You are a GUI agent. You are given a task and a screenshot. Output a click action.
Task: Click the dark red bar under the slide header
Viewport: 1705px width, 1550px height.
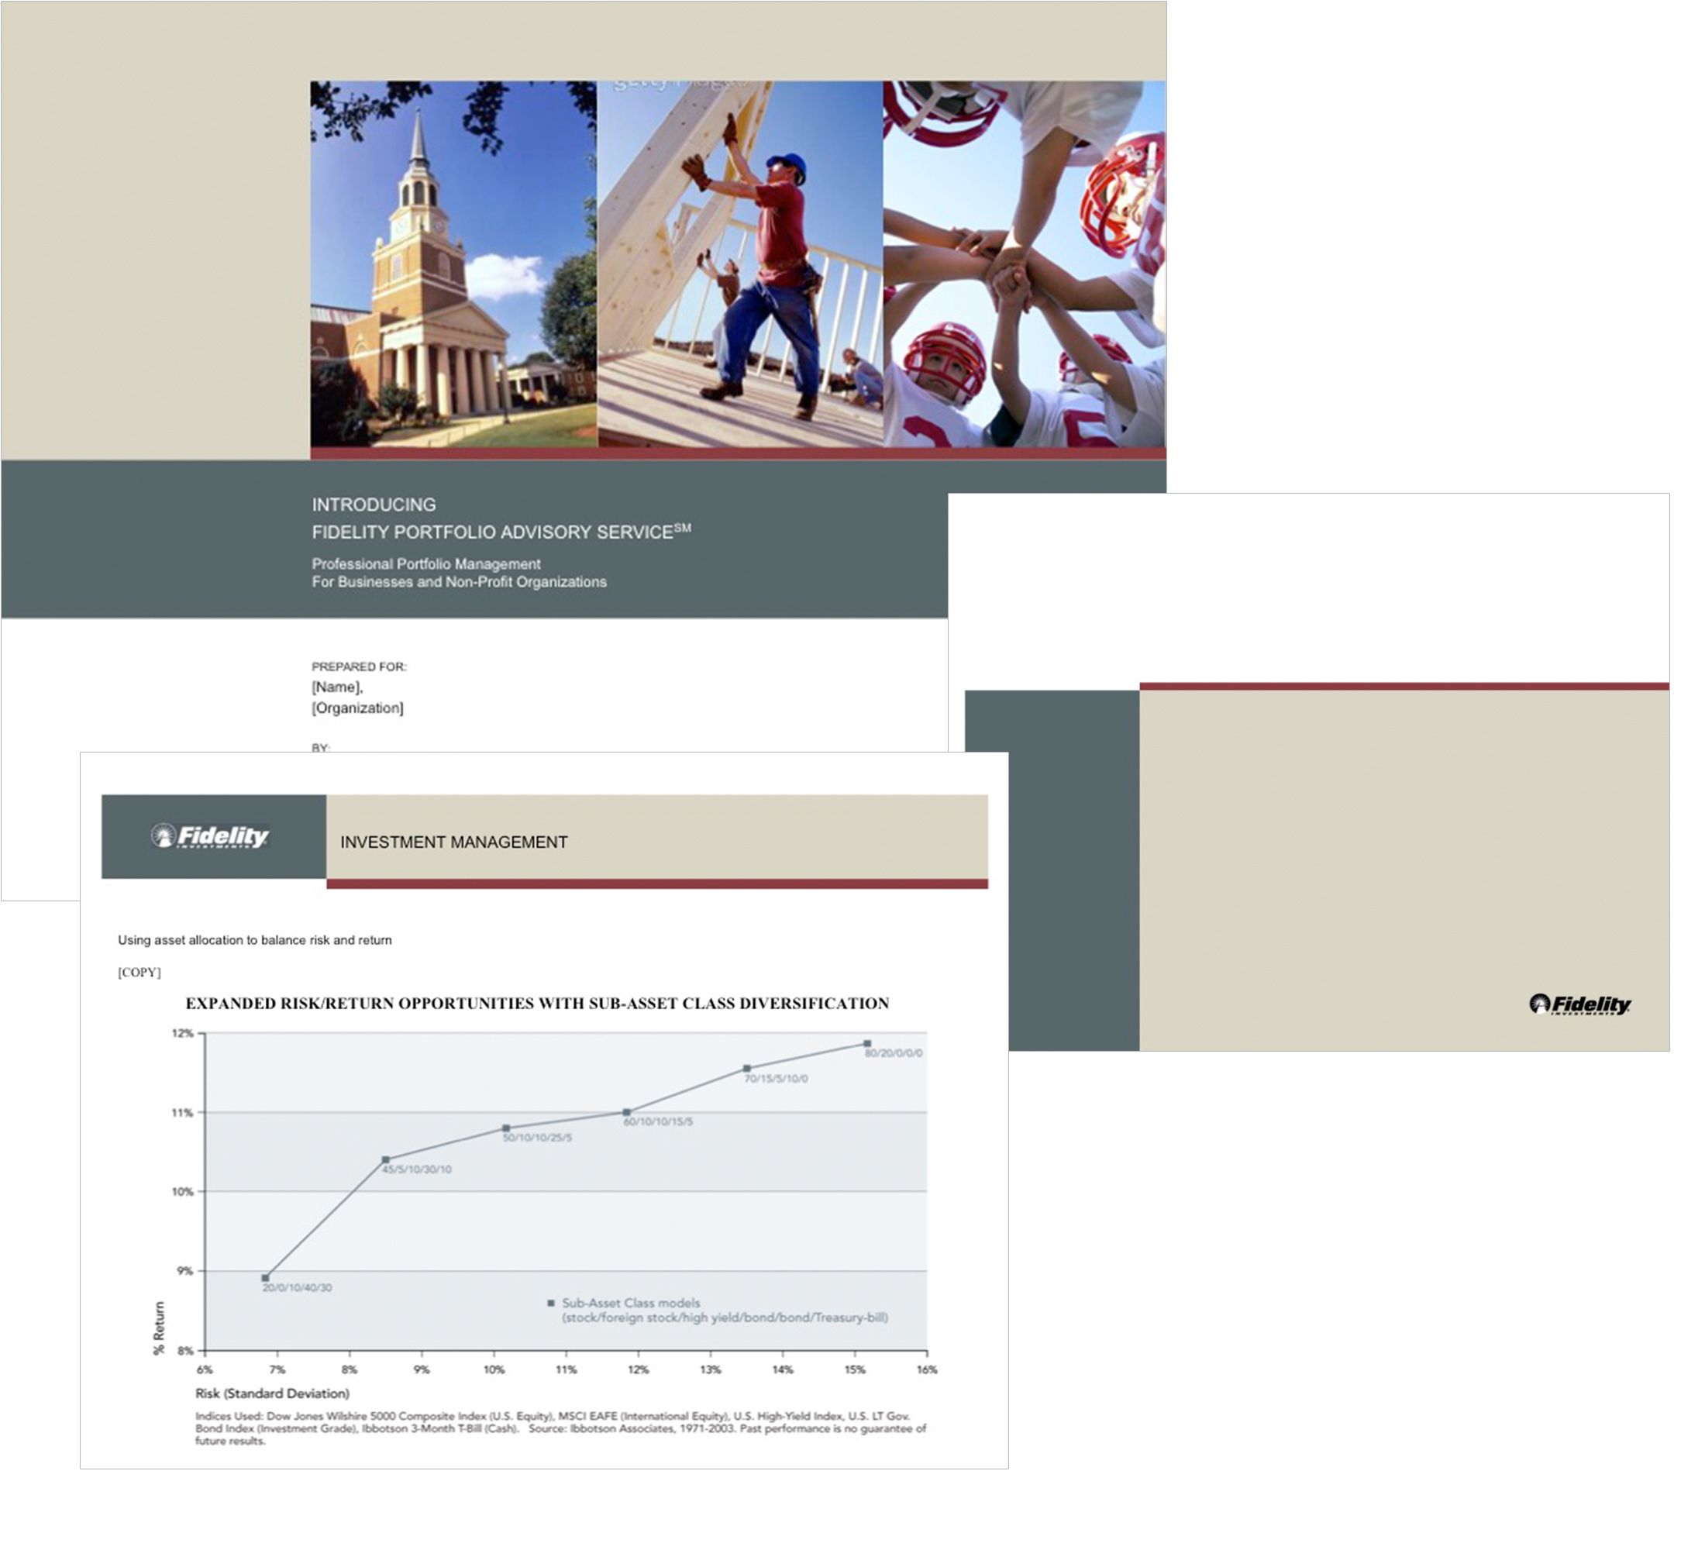(656, 883)
